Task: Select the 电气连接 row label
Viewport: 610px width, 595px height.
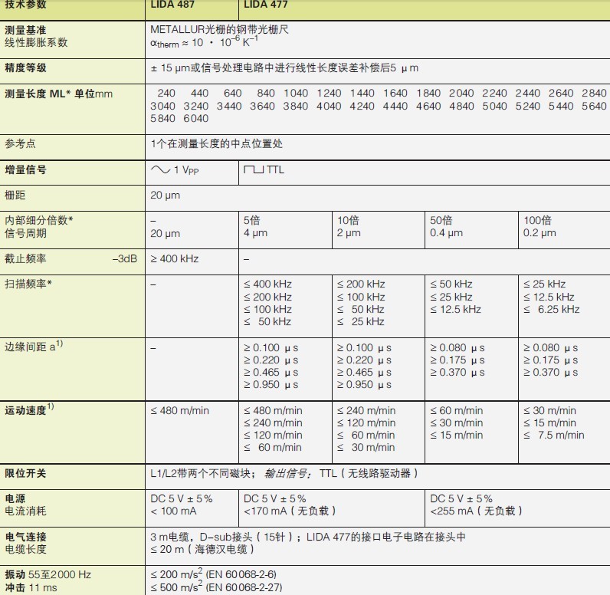Action: (x=25, y=537)
